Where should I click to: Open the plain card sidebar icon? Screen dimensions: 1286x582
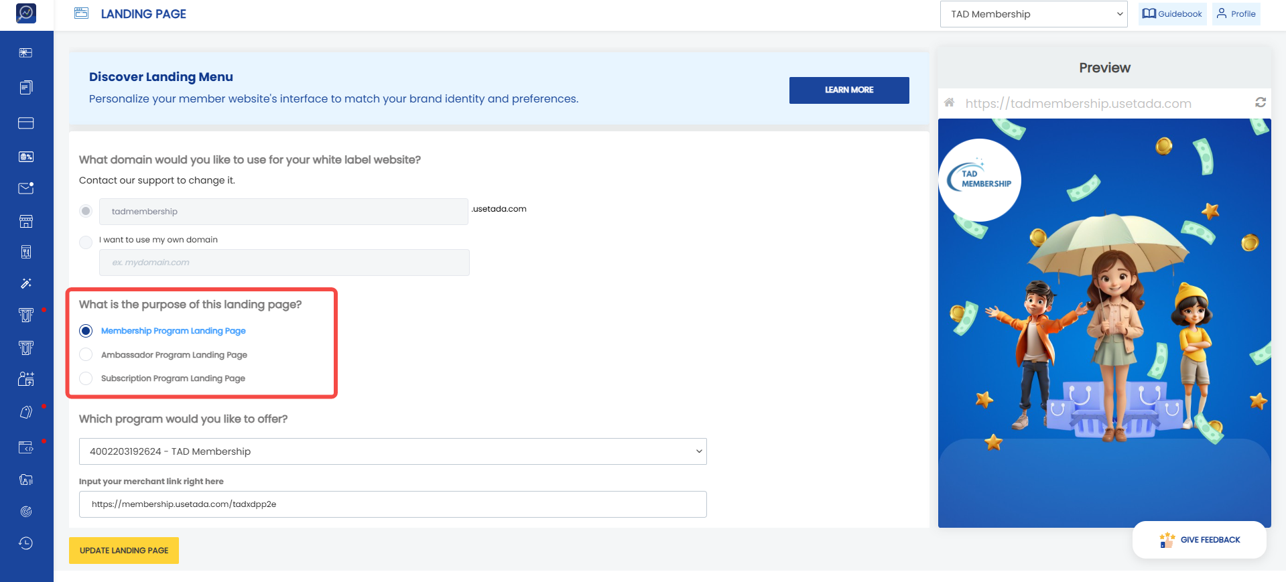26,123
